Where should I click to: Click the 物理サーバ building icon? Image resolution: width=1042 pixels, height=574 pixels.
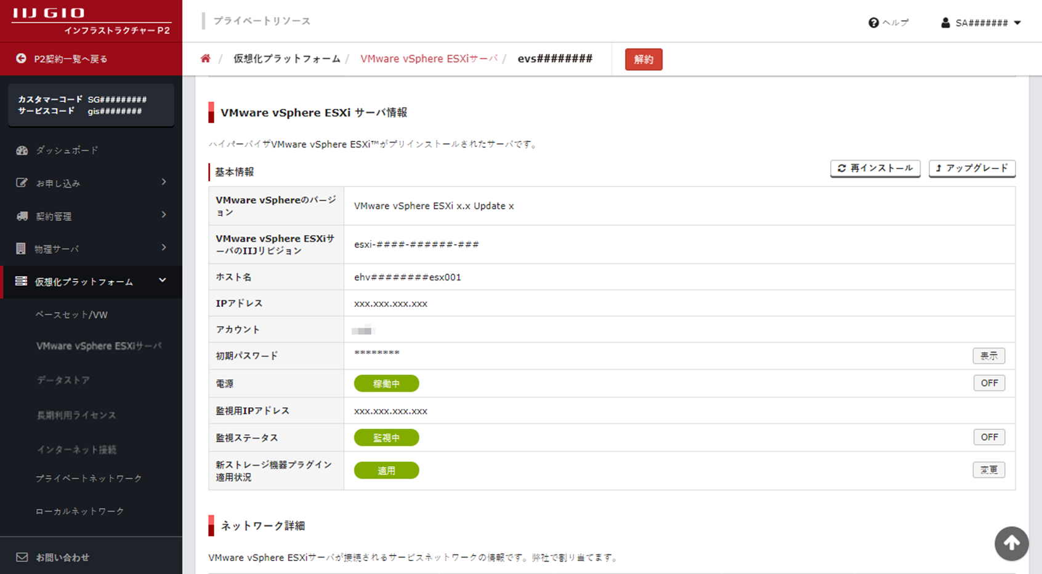(x=21, y=249)
